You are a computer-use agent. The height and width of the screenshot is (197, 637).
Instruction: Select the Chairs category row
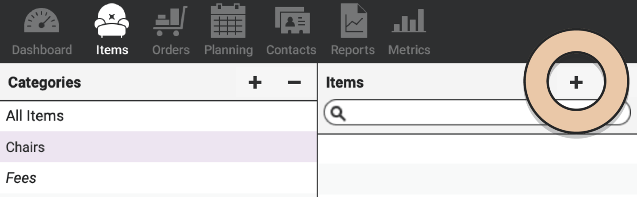tap(26, 147)
